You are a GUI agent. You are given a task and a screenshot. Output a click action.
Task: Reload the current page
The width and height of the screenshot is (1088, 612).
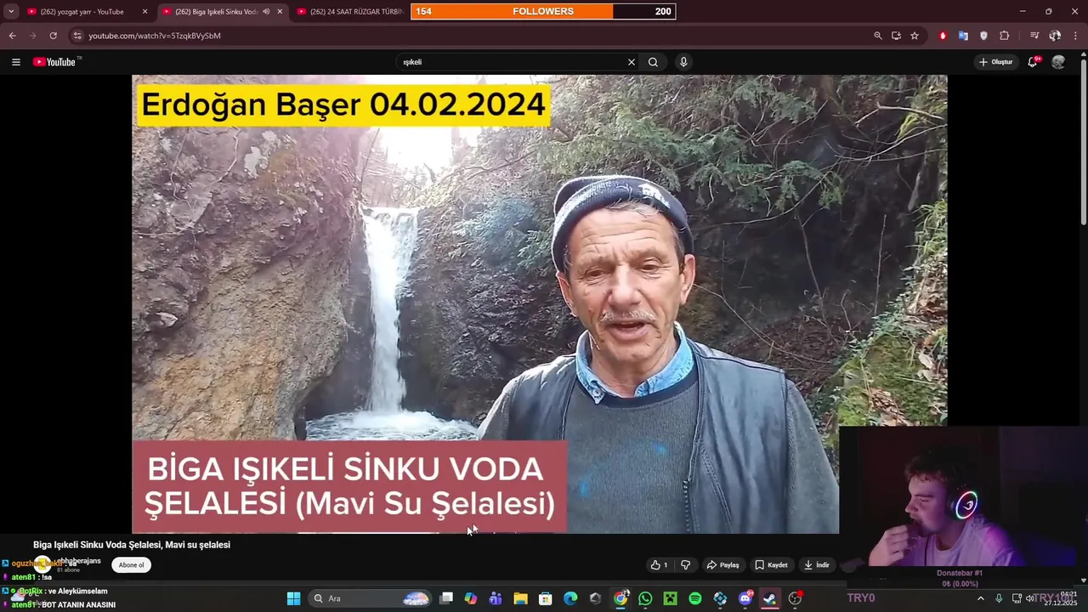click(53, 36)
